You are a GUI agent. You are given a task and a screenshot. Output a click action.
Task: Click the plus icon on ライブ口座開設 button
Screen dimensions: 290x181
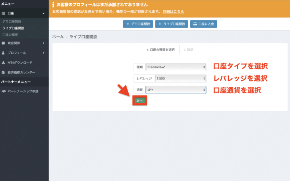pos(160,24)
